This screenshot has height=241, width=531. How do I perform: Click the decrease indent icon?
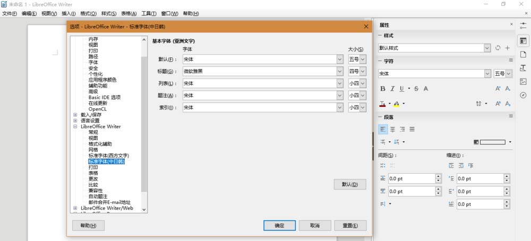(x=461, y=166)
